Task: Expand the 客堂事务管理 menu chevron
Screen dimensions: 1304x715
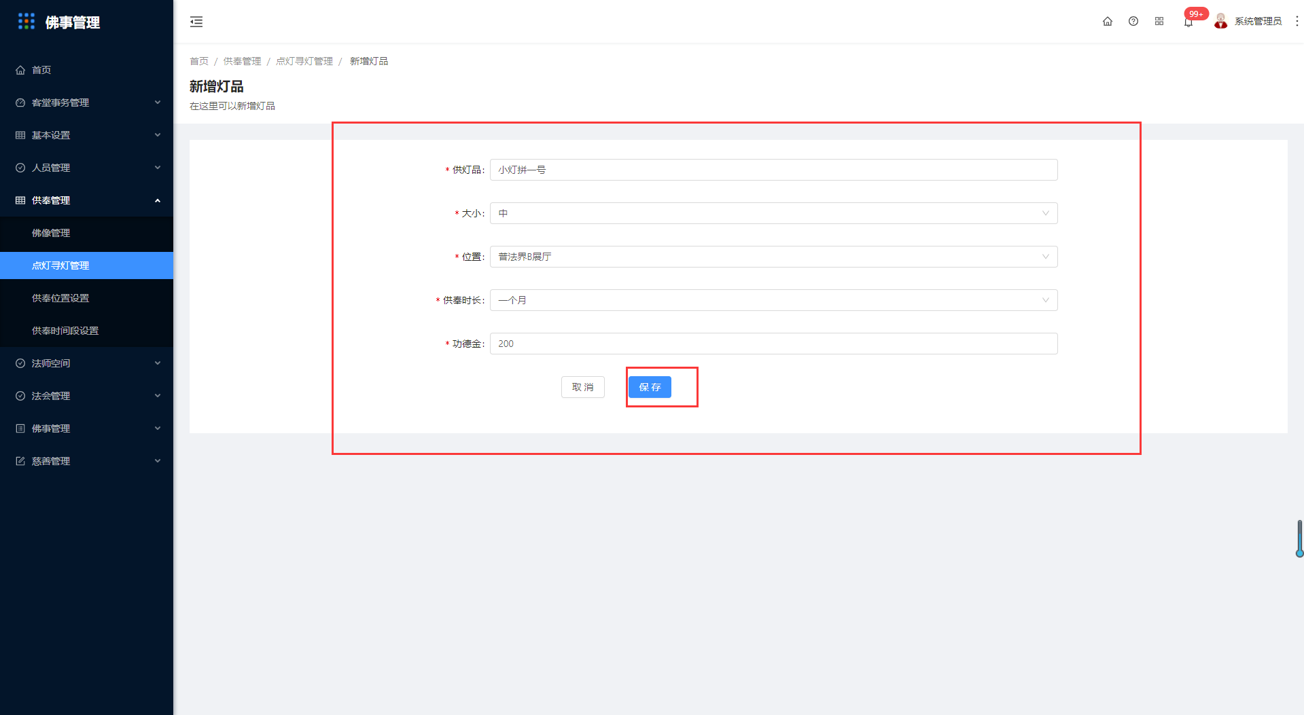Action: (x=158, y=103)
